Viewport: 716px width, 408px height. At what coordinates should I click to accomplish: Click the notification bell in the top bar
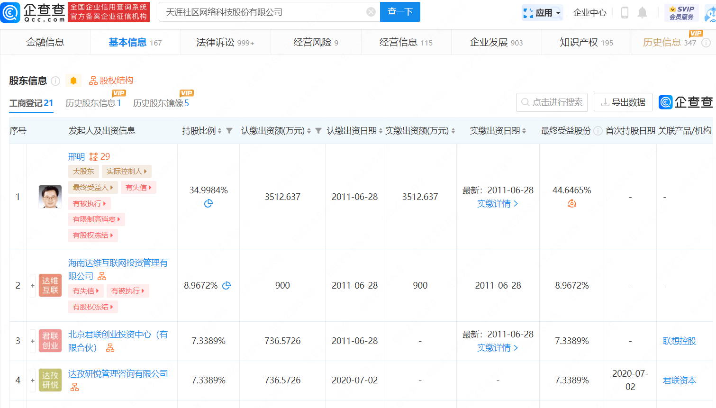[x=643, y=12]
